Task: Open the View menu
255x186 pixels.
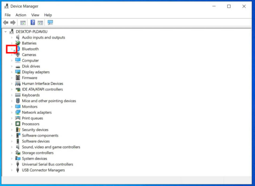Action: pyautogui.click(x=35, y=15)
